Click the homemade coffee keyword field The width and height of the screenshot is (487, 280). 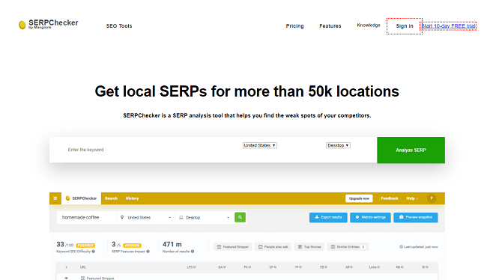pyautogui.click(x=86, y=218)
